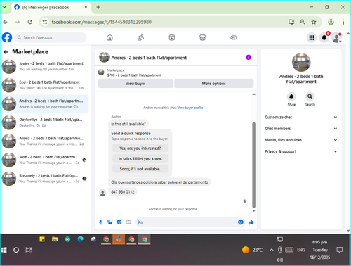Click the back arrow beside Marketplace
The height and width of the screenshot is (266, 351).
tap(6, 52)
